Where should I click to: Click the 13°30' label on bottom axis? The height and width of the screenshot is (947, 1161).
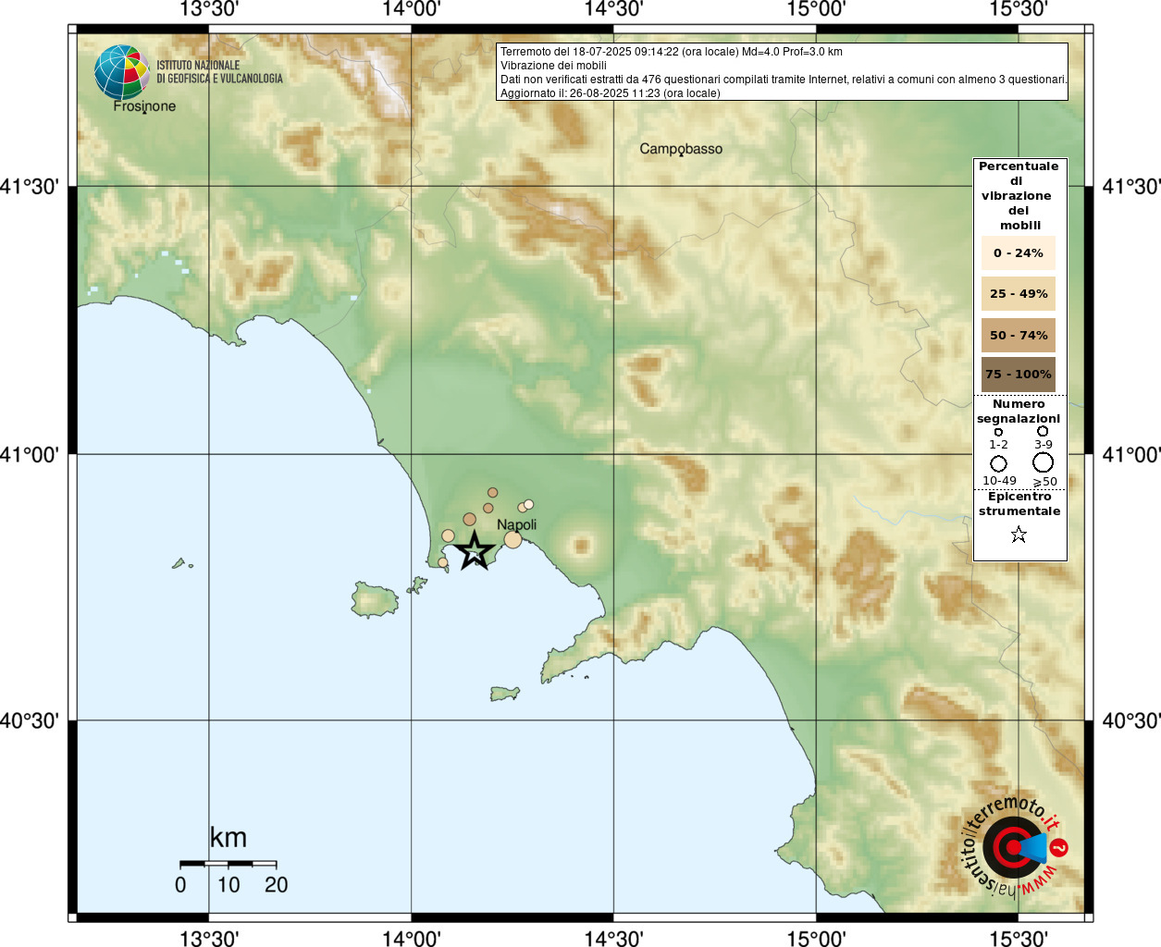coord(209,938)
